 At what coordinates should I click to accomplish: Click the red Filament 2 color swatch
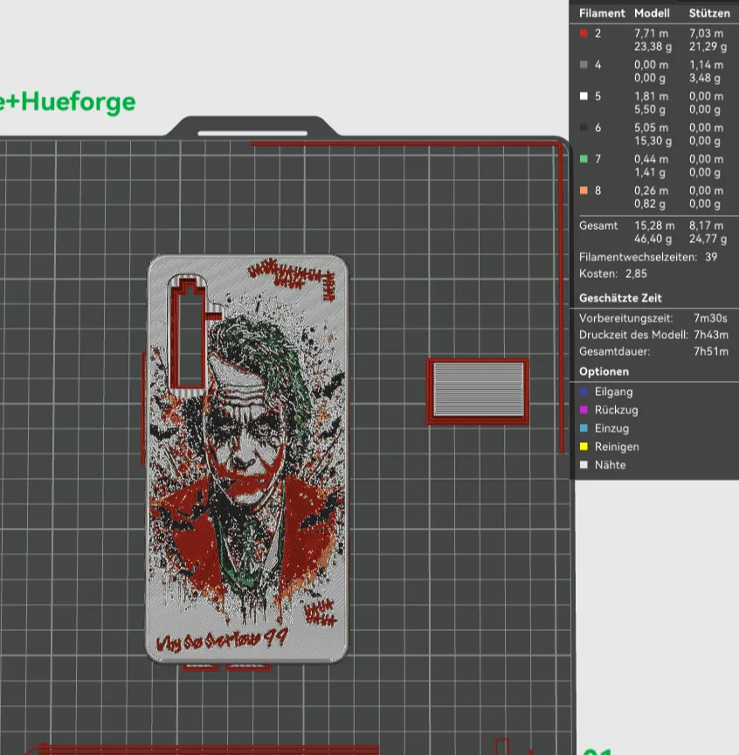point(584,33)
